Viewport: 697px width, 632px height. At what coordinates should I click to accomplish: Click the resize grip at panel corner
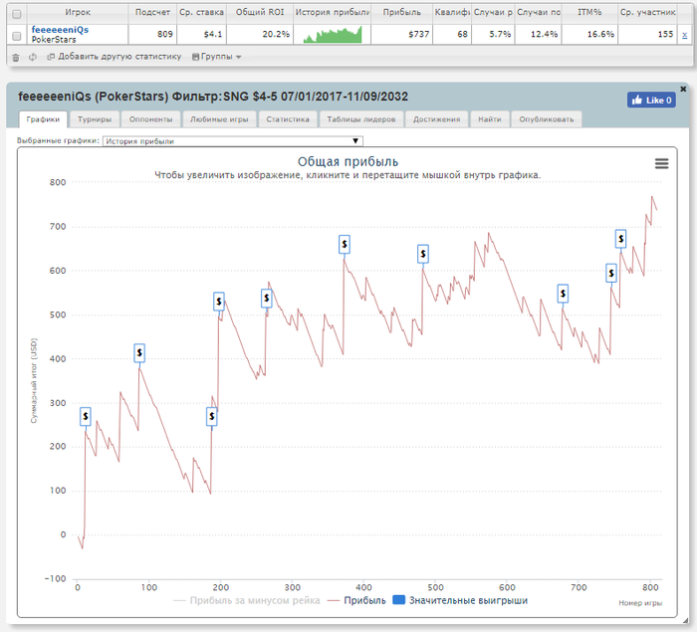click(685, 620)
